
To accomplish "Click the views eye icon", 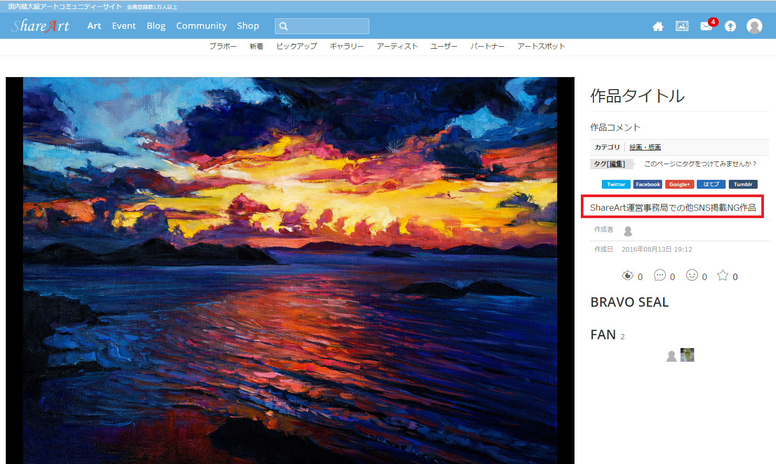I will point(628,275).
